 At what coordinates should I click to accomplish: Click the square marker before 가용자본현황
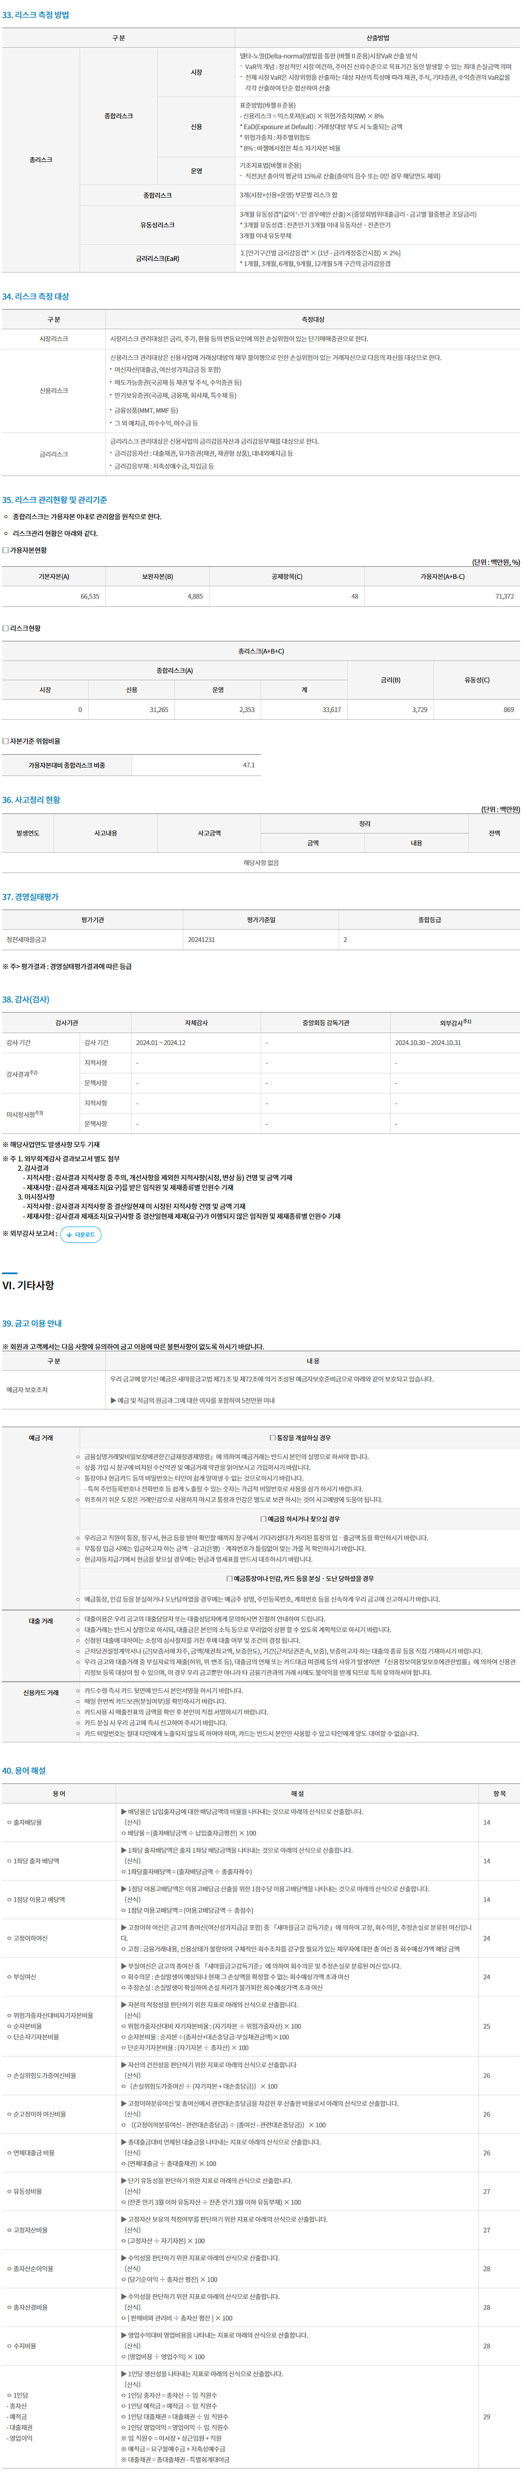5,550
